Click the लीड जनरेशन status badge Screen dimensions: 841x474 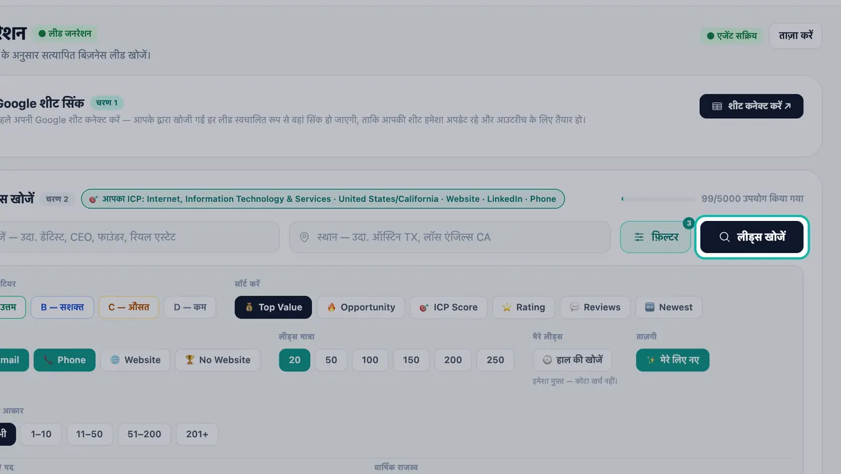pos(65,33)
